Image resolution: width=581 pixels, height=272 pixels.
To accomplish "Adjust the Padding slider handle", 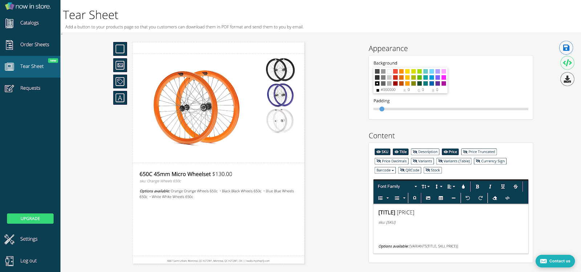I will (x=382, y=109).
